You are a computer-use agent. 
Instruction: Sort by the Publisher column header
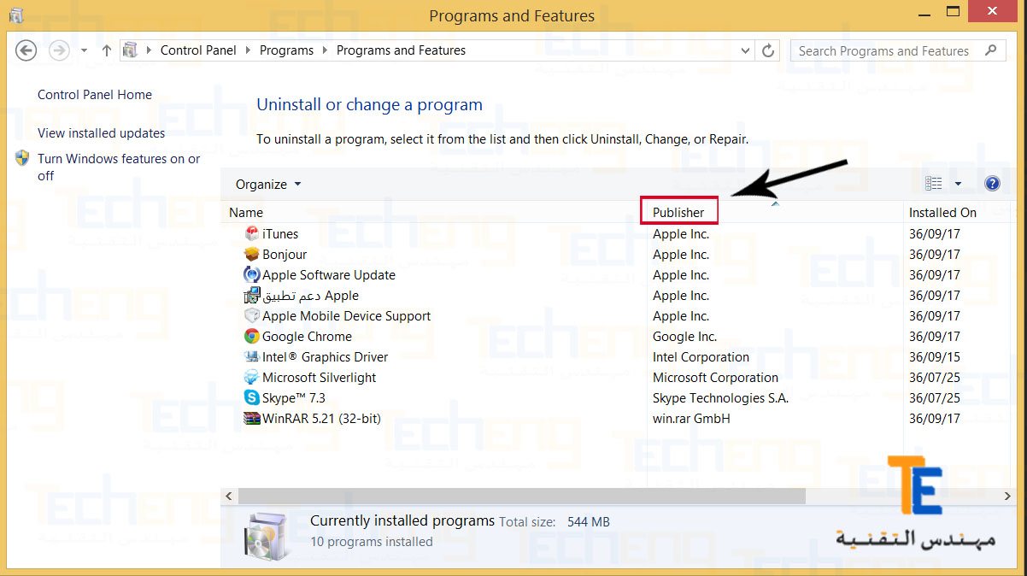678,212
